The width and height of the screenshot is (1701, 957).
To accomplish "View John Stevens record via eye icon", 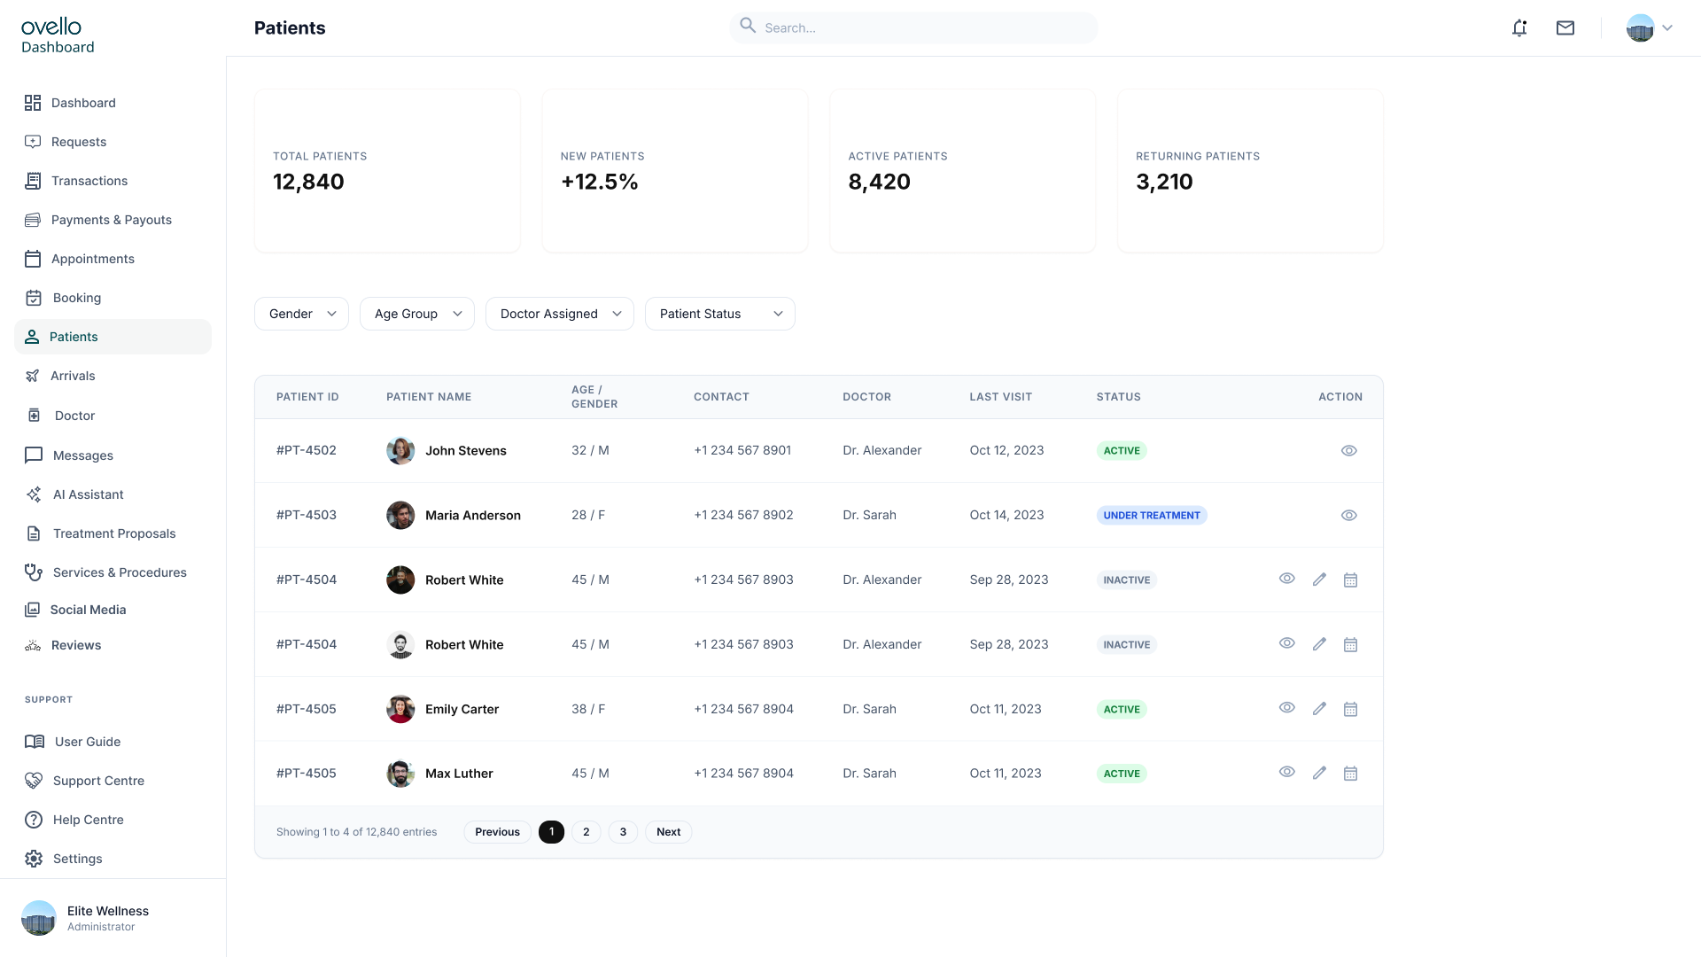I will [x=1348, y=451].
